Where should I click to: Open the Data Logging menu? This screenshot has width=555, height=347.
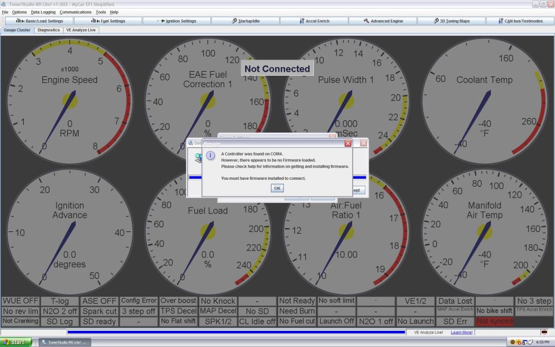[43, 12]
